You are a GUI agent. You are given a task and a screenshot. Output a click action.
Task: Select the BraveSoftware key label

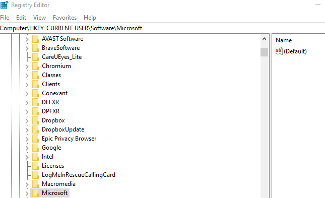pos(61,48)
